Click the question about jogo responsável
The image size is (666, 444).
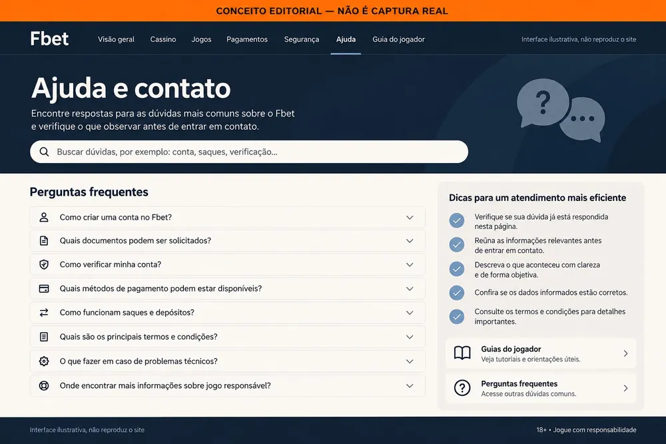point(165,385)
